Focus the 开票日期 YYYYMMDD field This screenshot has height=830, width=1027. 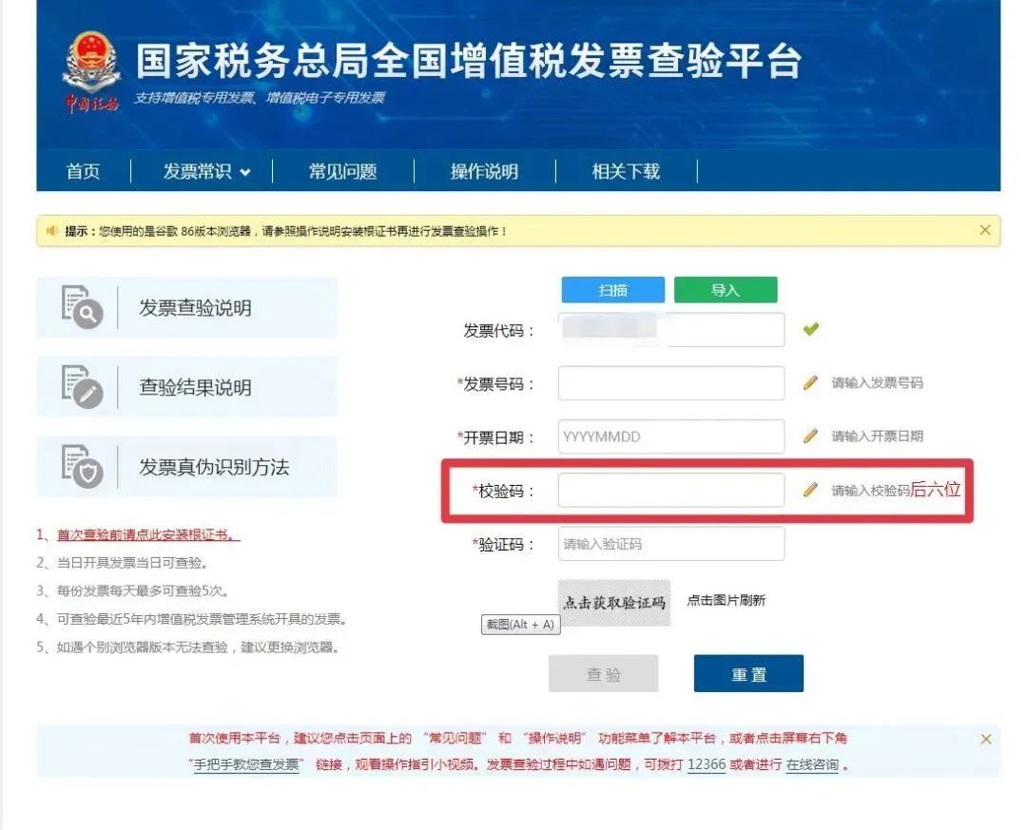pos(671,436)
